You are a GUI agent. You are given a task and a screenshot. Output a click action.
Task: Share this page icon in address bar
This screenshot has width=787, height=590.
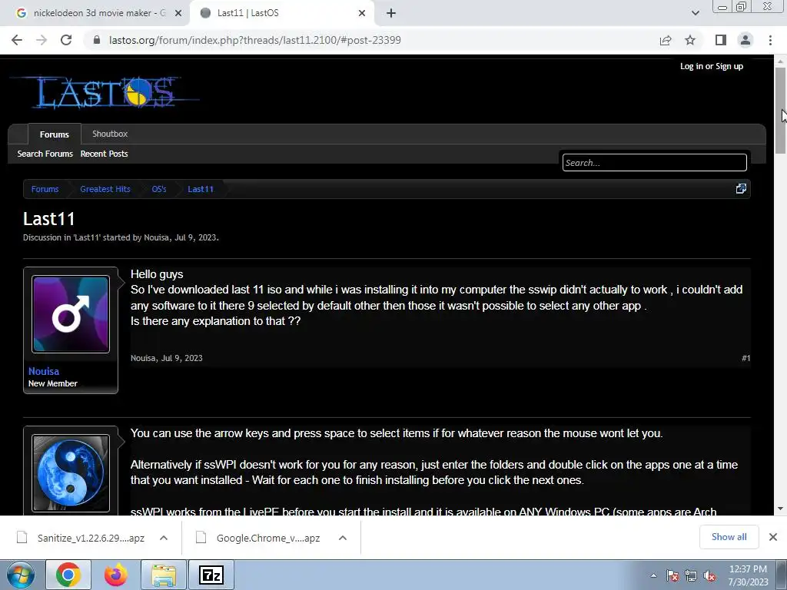click(666, 40)
